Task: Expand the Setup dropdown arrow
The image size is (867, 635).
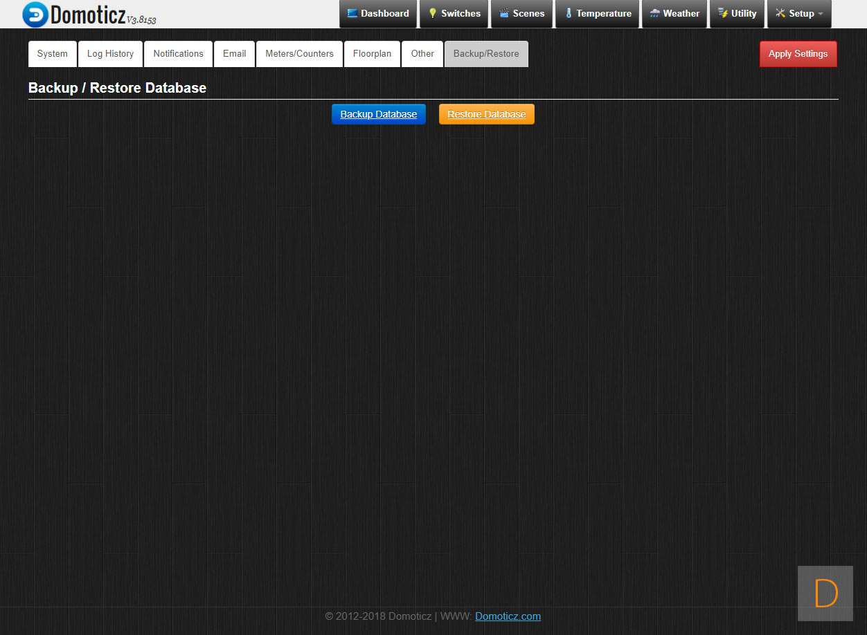Action: click(821, 14)
